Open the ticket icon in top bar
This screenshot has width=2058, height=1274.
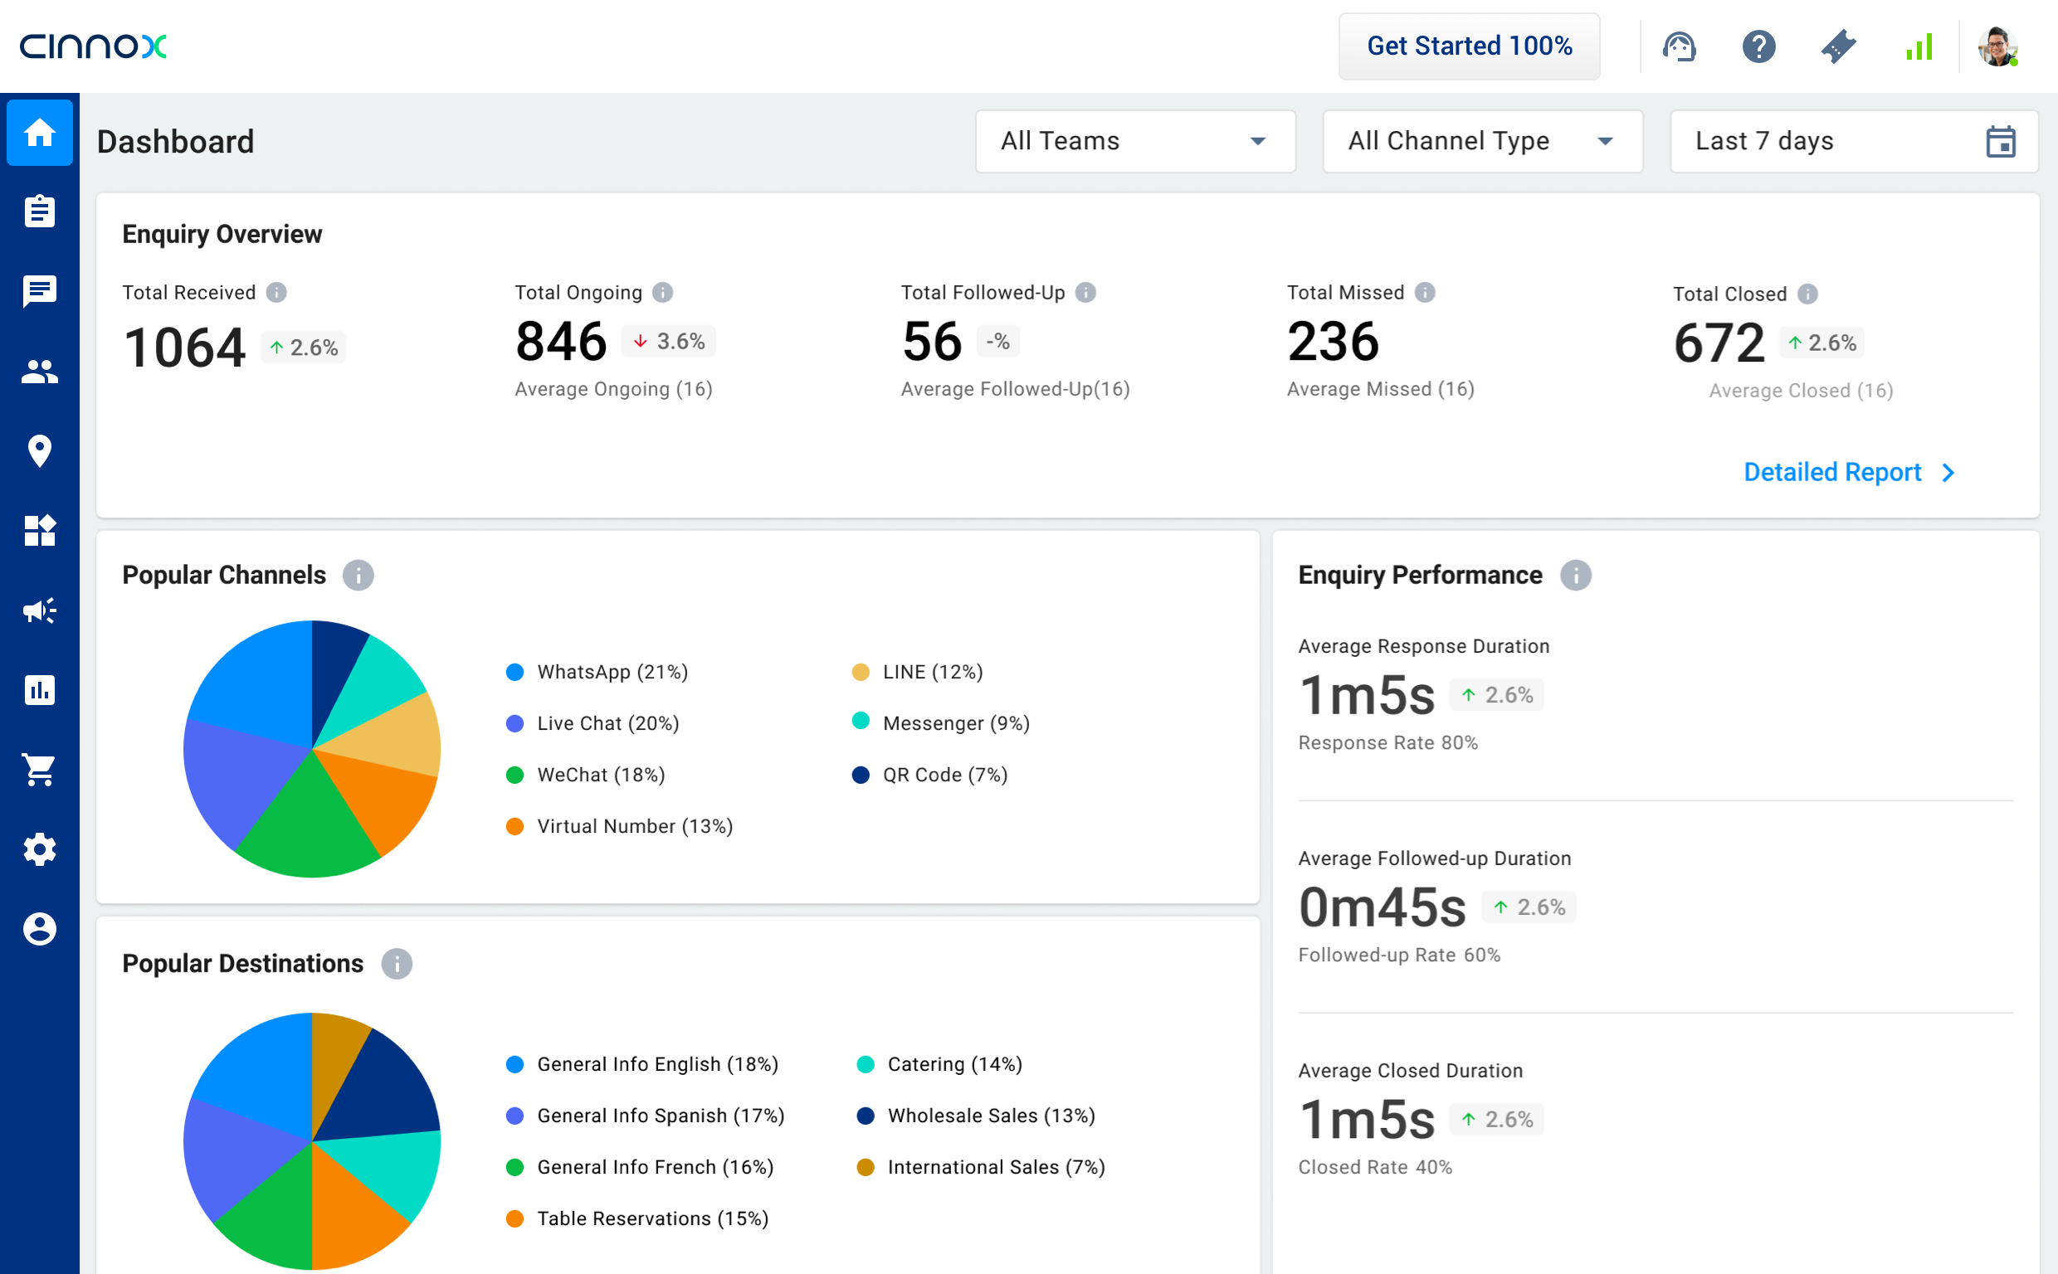tap(1838, 46)
